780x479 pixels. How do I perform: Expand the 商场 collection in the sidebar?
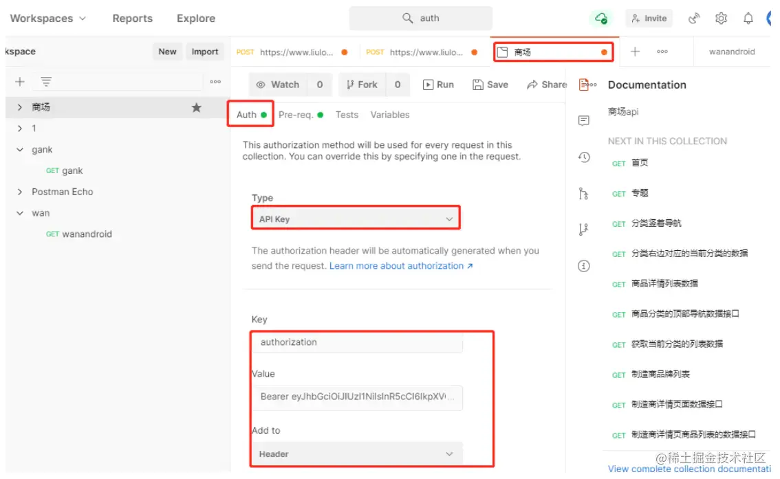[20, 107]
